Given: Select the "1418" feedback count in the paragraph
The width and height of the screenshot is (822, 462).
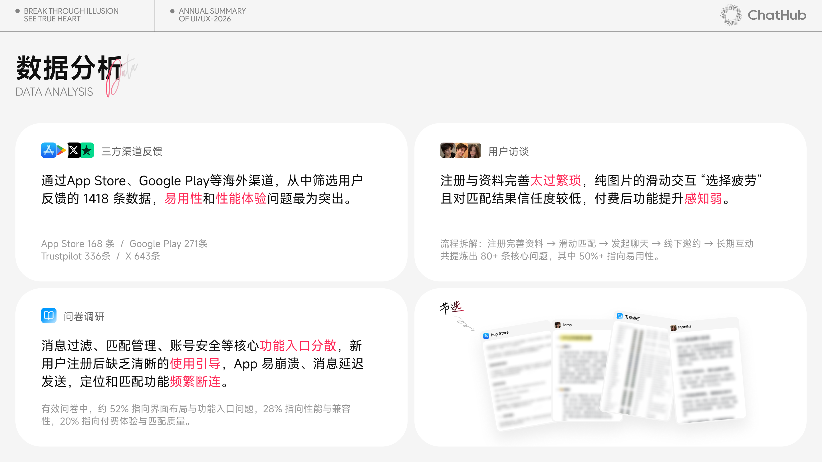Looking at the screenshot, I should [x=96, y=199].
